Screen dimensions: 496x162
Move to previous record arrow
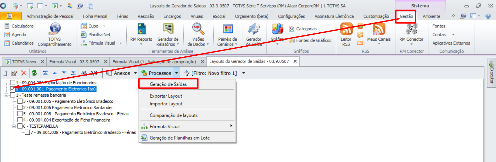(55, 73)
